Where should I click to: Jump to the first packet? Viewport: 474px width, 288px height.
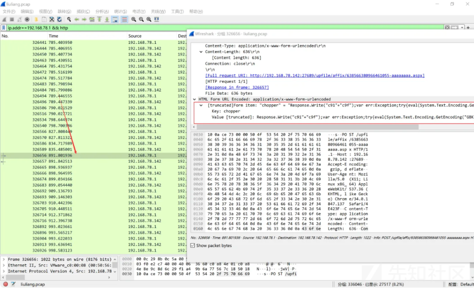point(99,19)
